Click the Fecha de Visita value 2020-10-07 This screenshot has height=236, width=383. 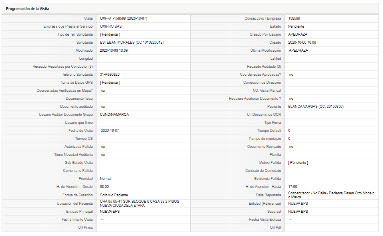[110, 131]
